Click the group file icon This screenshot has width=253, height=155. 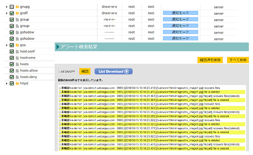pos(17,20)
